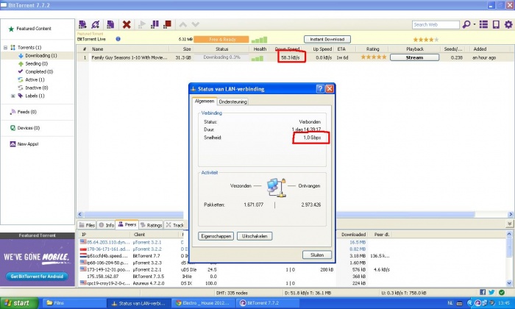Click the Free & Ready orange status bar

(x=221, y=40)
